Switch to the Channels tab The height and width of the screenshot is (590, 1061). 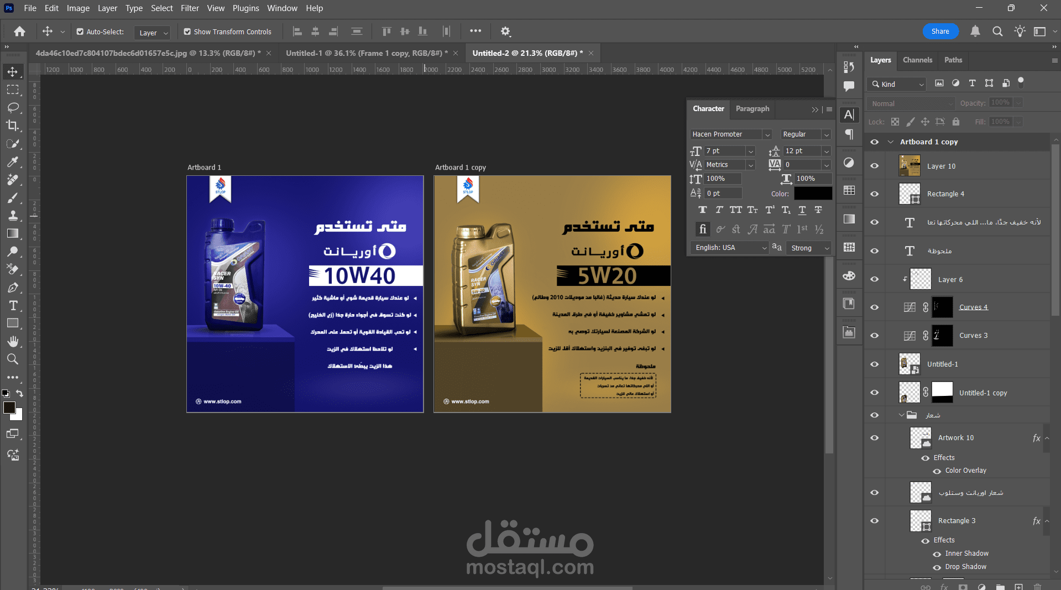tap(917, 60)
